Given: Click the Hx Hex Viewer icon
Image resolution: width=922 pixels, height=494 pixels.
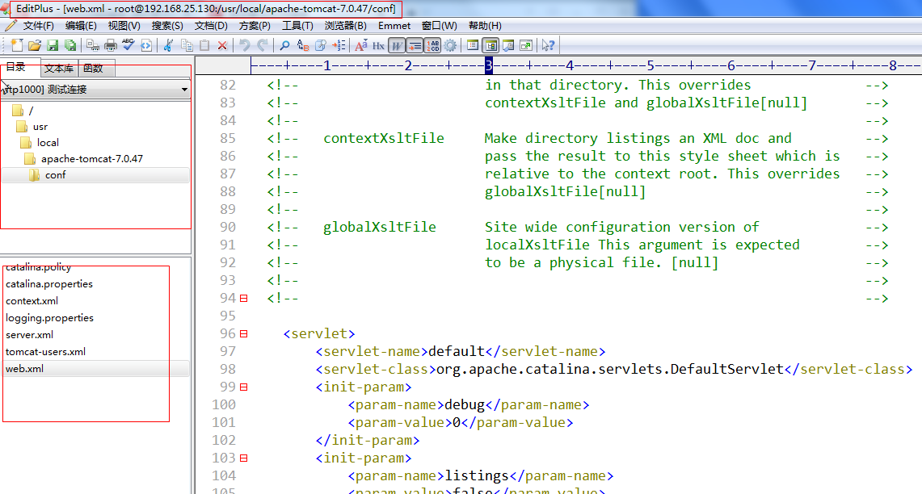Looking at the screenshot, I should tap(379, 45).
